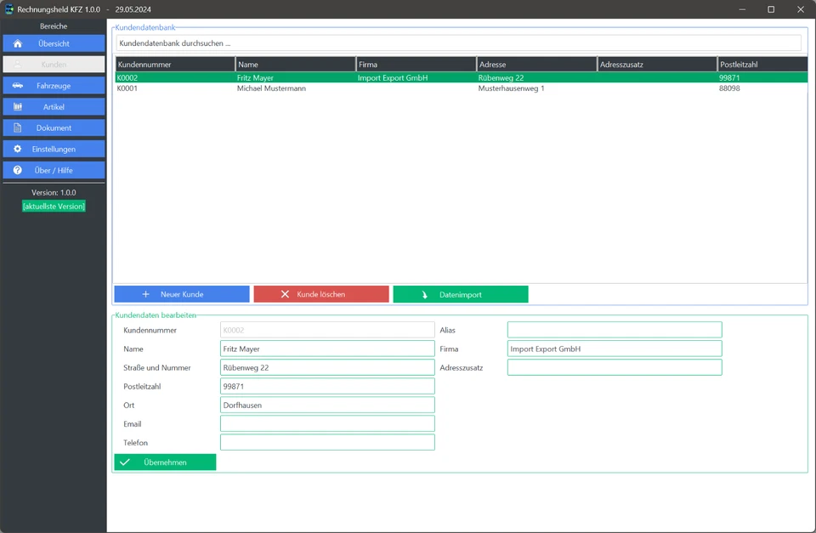Focus the Kundendatenbank durchsuchen search field

pyautogui.click(x=458, y=43)
